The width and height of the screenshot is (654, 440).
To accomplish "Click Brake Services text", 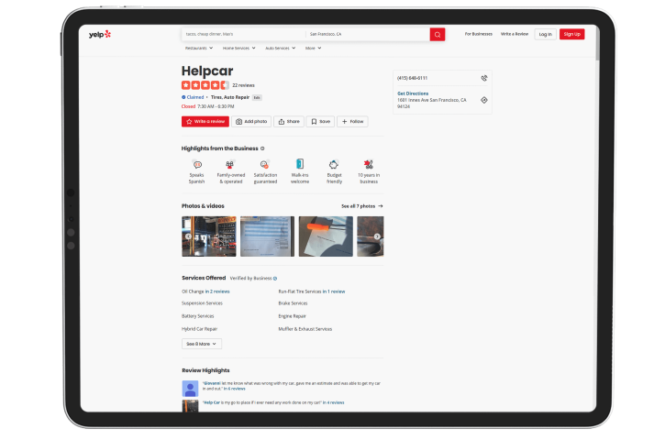I will click(x=293, y=303).
